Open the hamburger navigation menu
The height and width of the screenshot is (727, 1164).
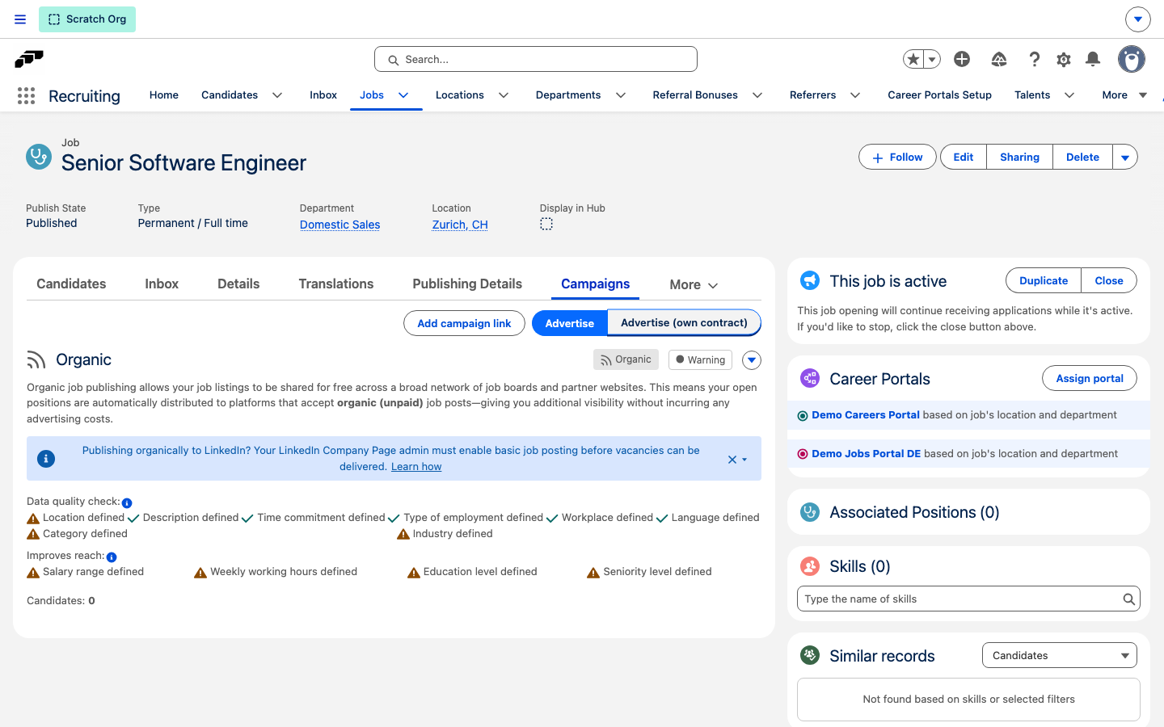point(20,19)
